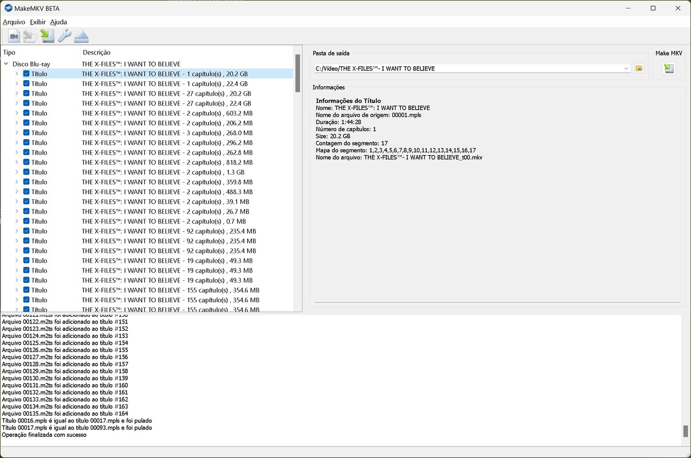The width and height of the screenshot is (691, 458).
Task: Click log line about Título 00016.mpls
Action: (77, 421)
